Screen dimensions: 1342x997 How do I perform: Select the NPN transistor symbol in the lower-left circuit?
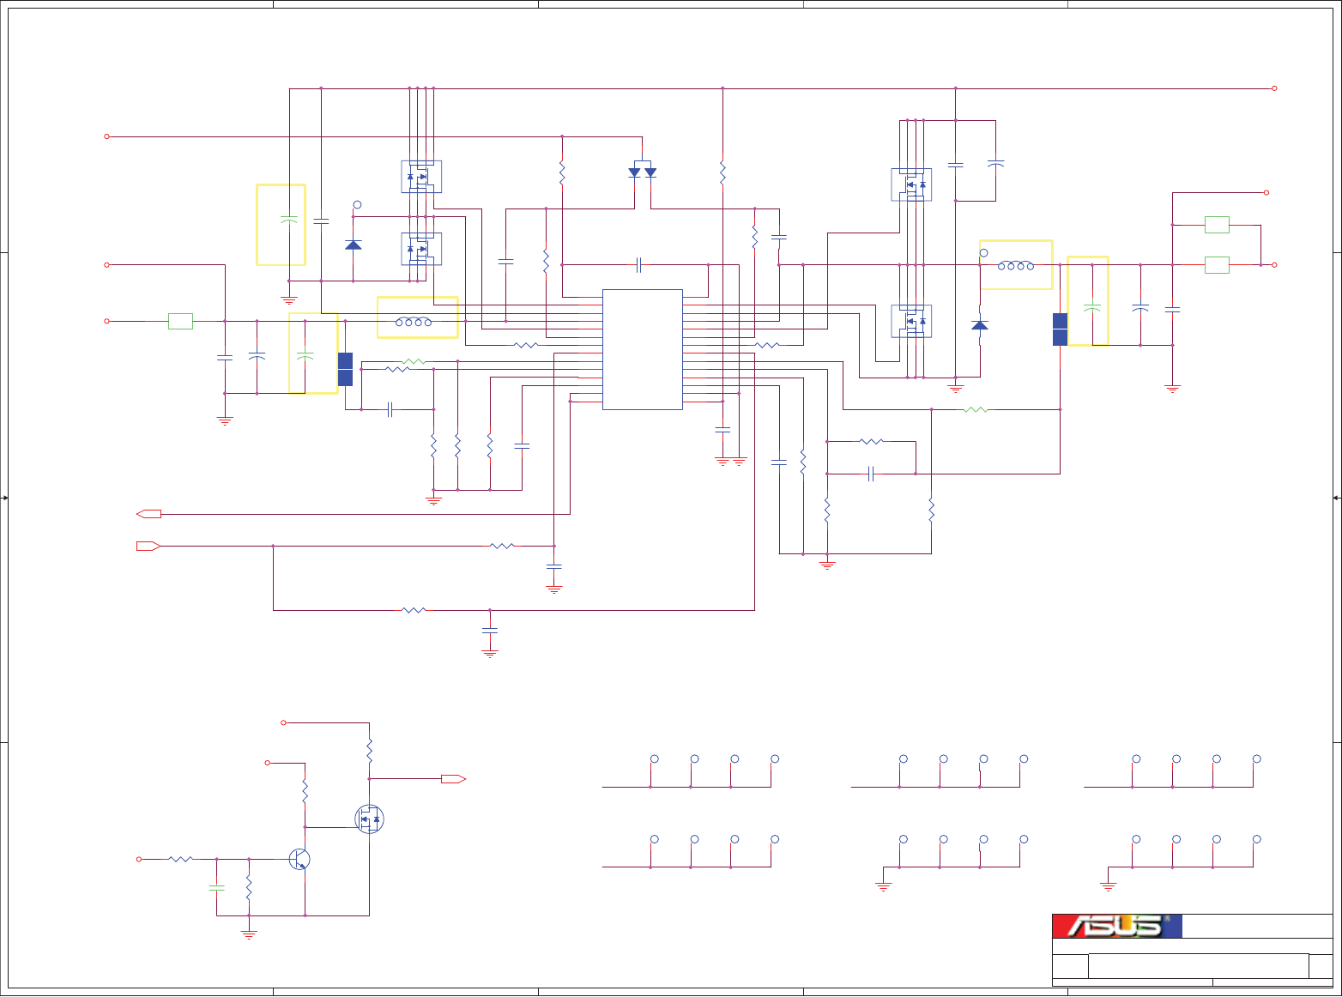[299, 859]
